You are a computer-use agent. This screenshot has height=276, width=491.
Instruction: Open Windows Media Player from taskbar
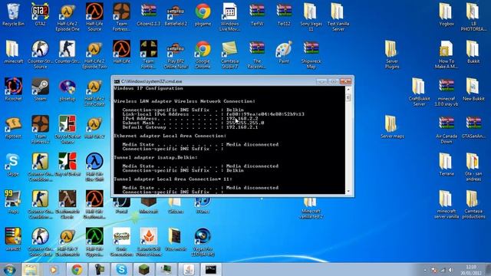pos(54,269)
